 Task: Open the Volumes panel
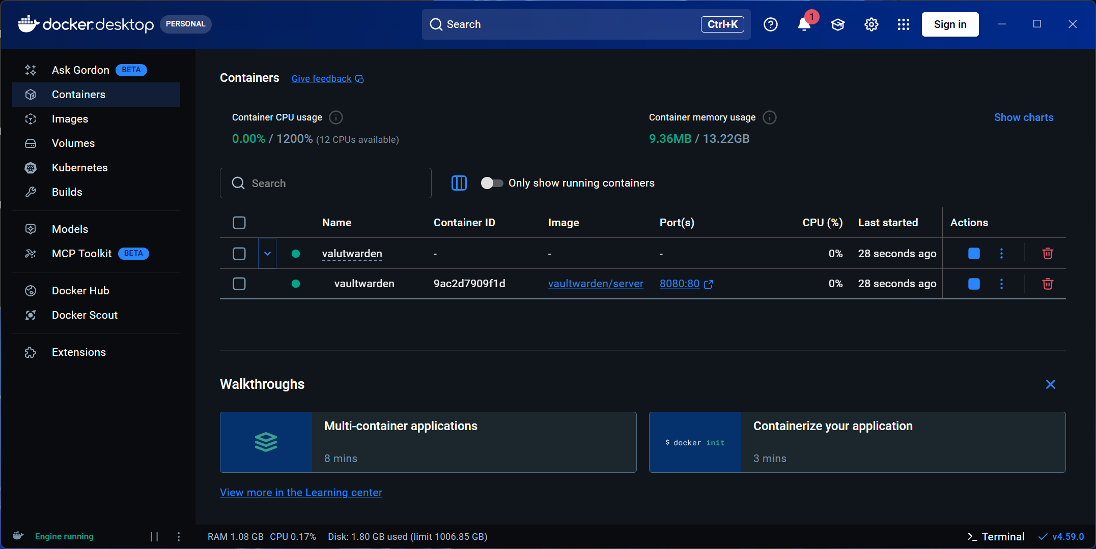point(73,143)
